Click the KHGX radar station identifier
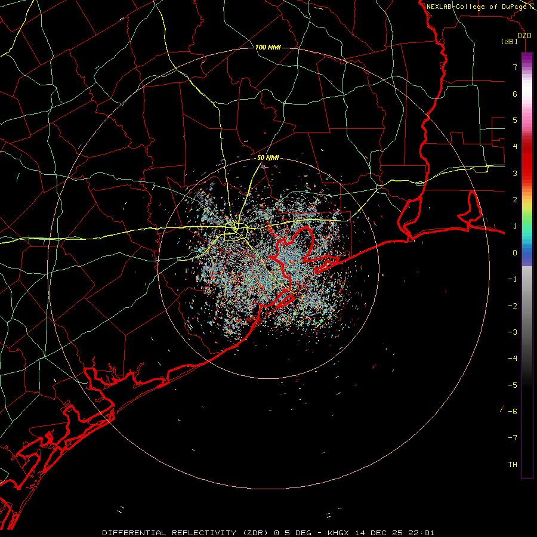 tap(338, 533)
